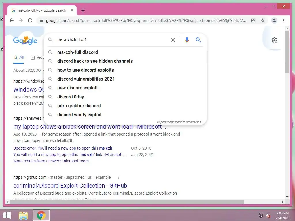295x221 pixels.
Task: Select suggestion 'ms-cxh-full discord'
Action: [125, 52]
